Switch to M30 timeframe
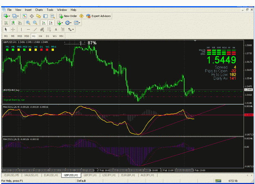The image size is (255, 184). pos(27,36)
